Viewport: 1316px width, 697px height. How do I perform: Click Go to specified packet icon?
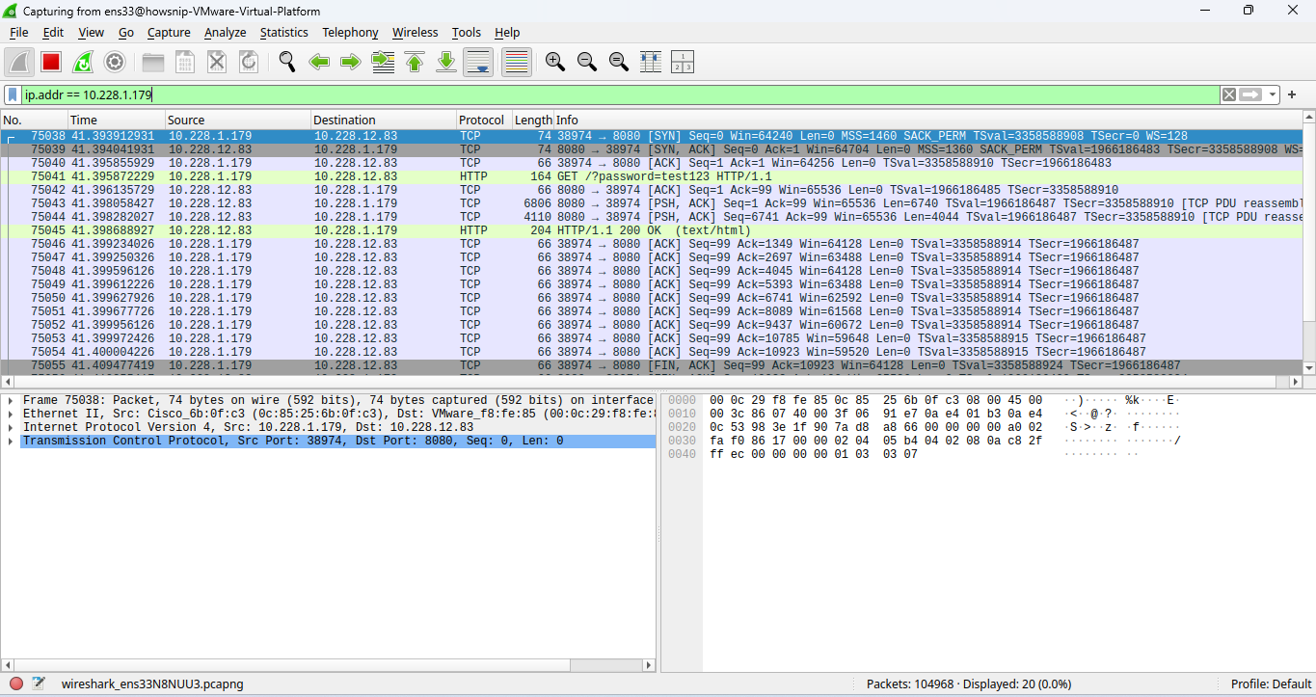click(383, 62)
